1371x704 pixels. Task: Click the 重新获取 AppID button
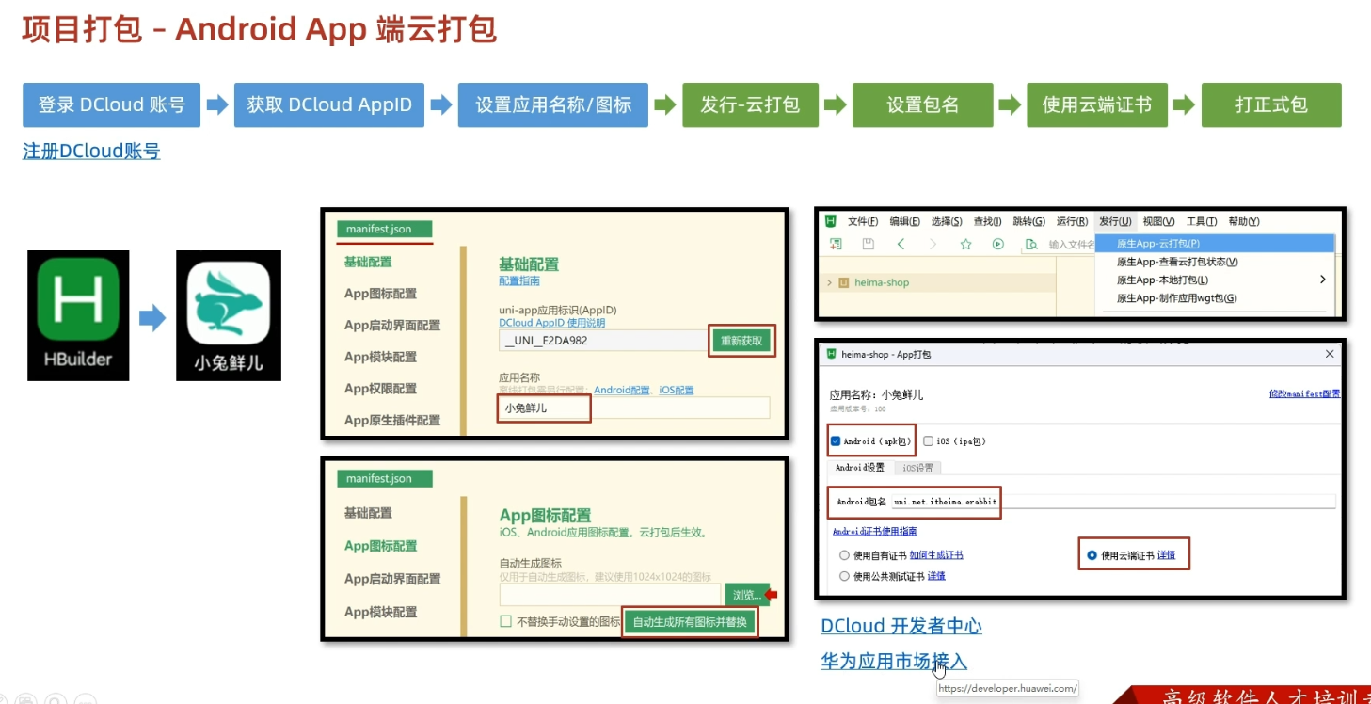click(x=741, y=341)
